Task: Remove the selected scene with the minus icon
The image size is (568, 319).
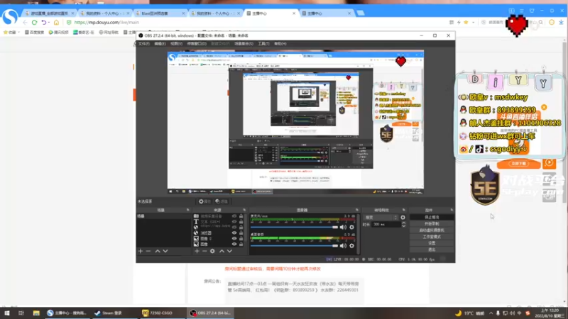Action: click(x=148, y=251)
